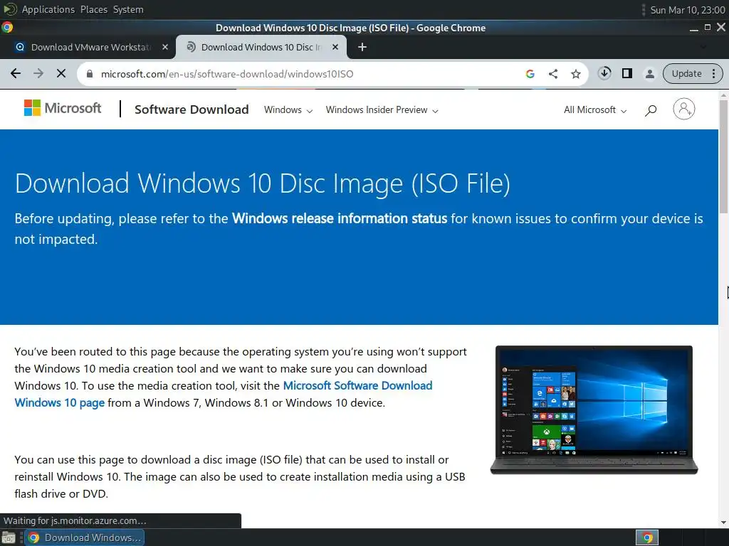Click the status text Waiting for js.monitor.azure.com
Screen dimensions: 729x546
coord(75,521)
